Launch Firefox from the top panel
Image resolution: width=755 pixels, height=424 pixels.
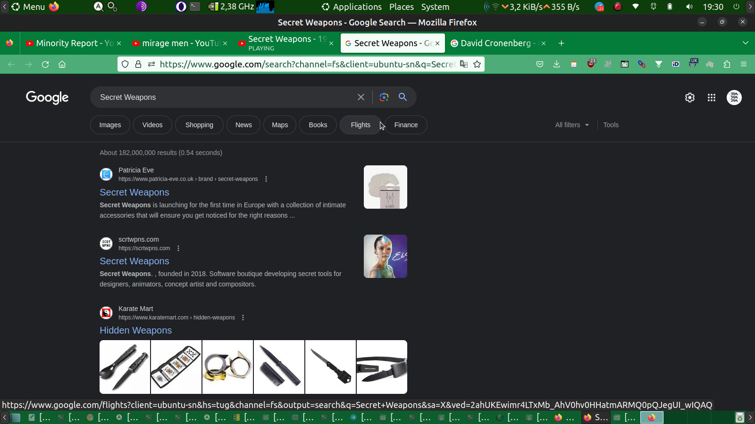pos(54,7)
